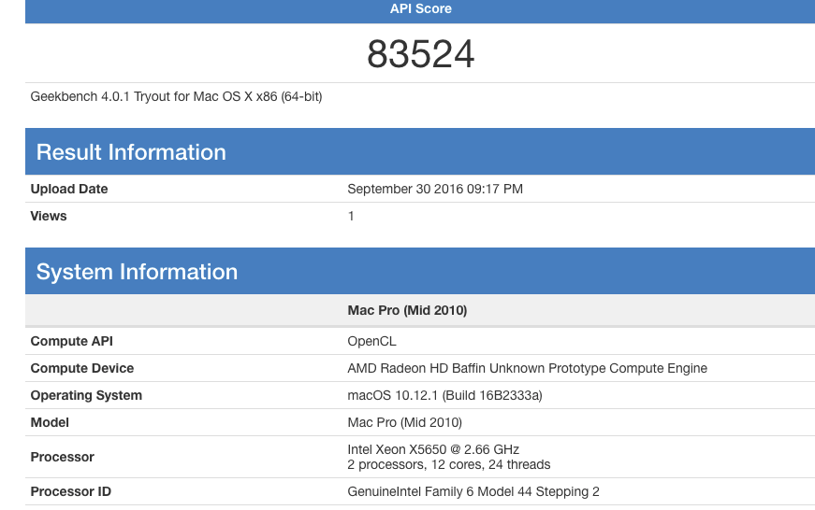815x510 pixels.
Task: Select the Upload Date label
Action: (69, 189)
